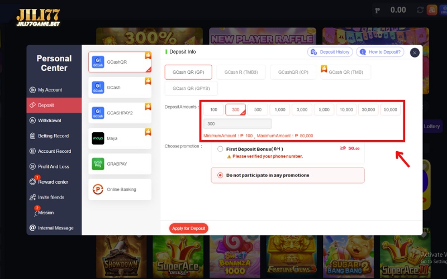Screen dimensions: 447x279
Task: Open Fortune Gems 3 game thumbnail
Action: coord(291,256)
